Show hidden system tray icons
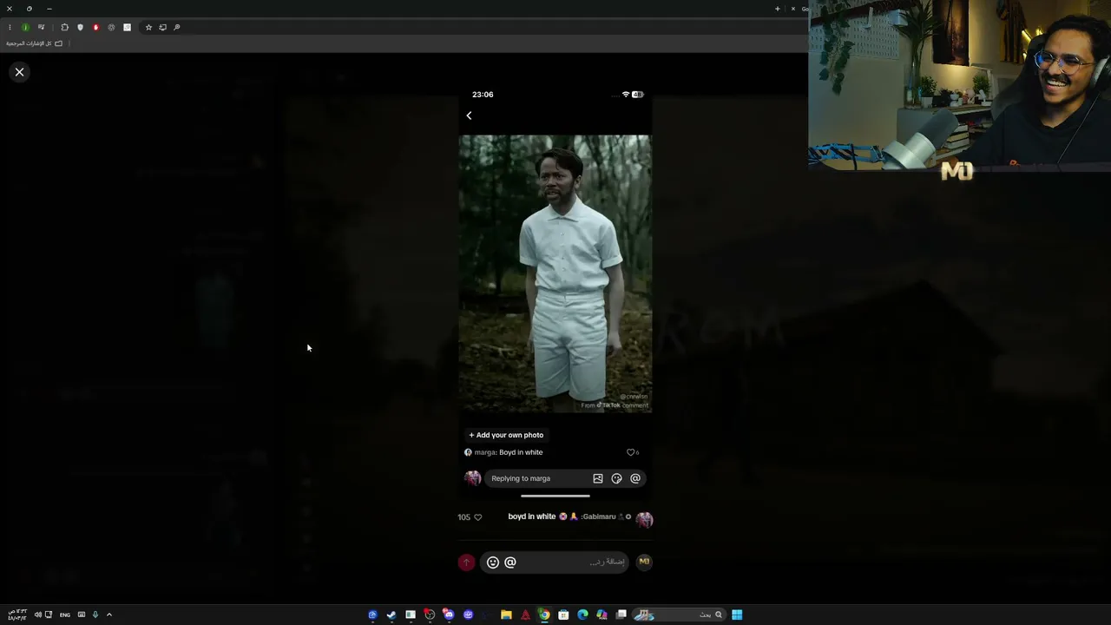The height and width of the screenshot is (625, 1111). 108,615
